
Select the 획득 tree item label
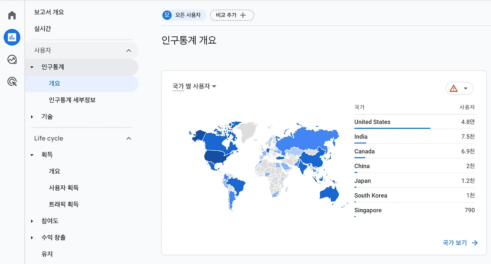47,155
